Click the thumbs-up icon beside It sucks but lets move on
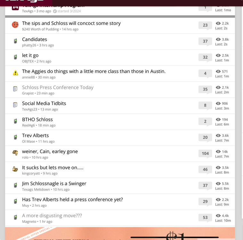243x240 pixels. (x=15, y=169)
